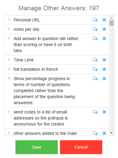Click comment icon for Show percentage progress
This screenshot has height=158, width=118.
point(95,79)
